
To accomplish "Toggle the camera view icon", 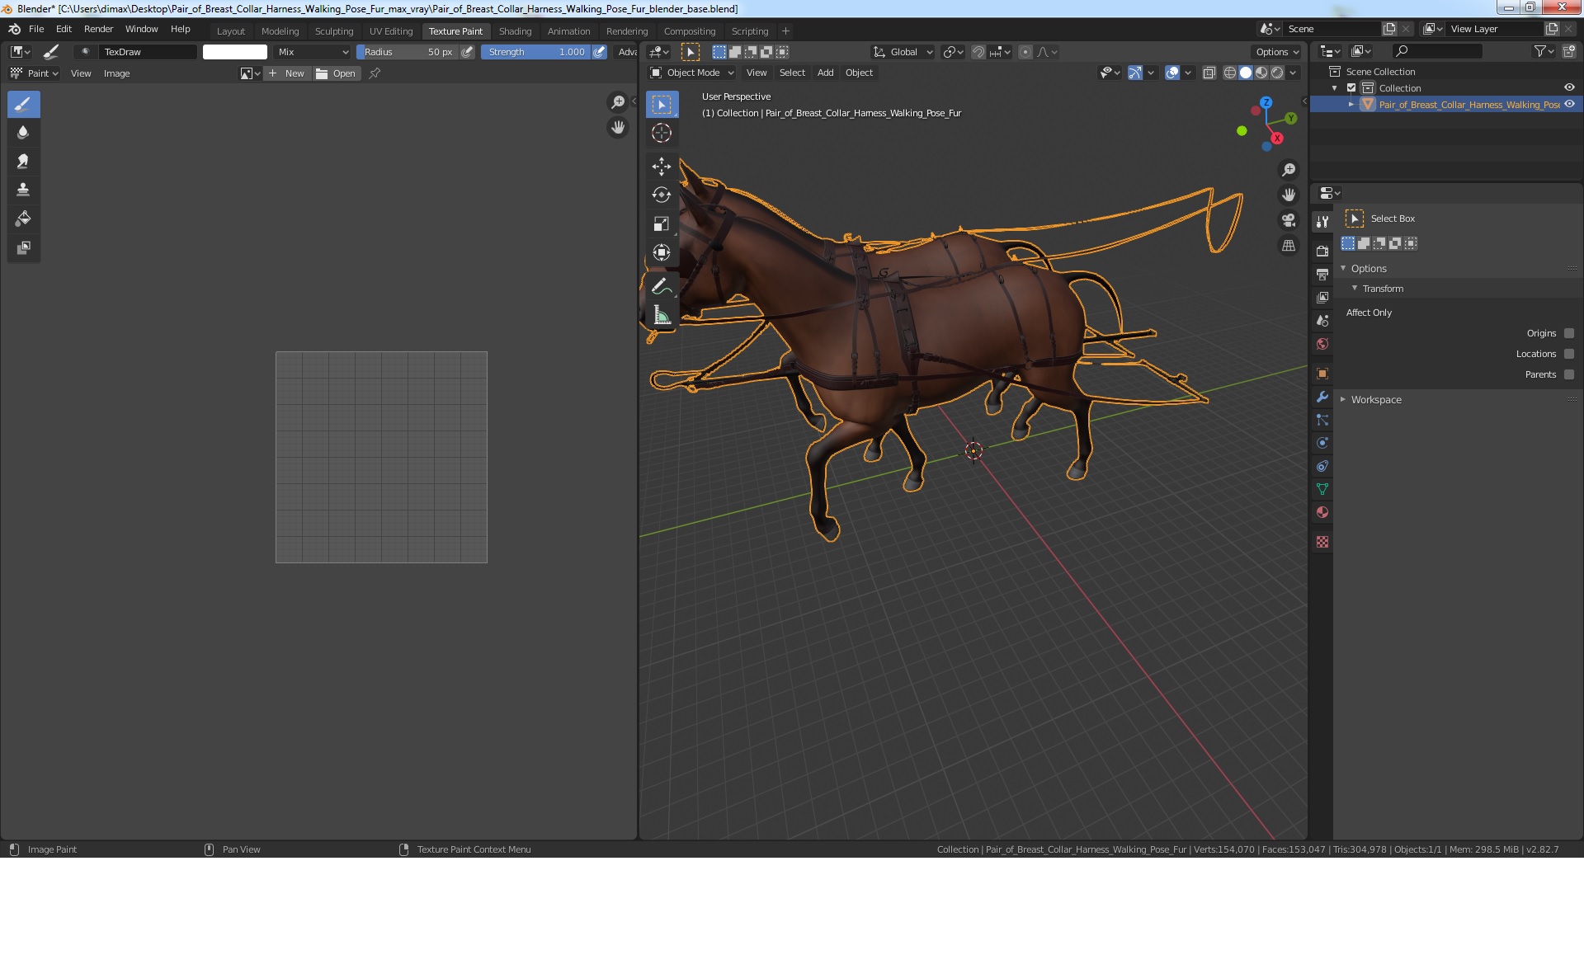I will tap(1289, 220).
